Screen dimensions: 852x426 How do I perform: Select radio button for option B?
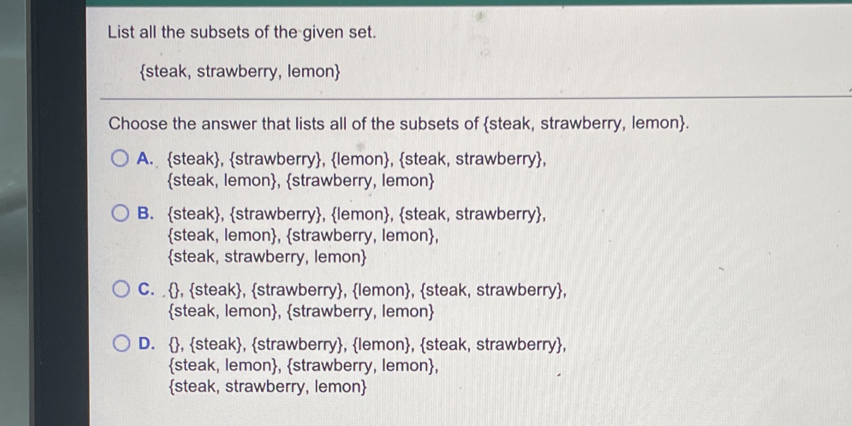pyautogui.click(x=120, y=214)
